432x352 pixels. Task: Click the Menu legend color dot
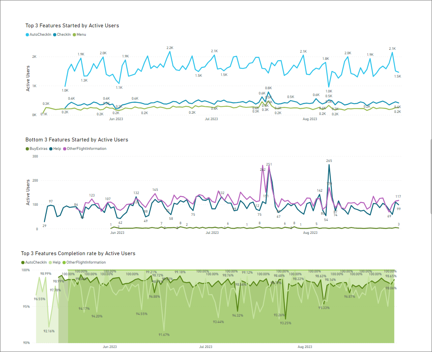point(74,35)
